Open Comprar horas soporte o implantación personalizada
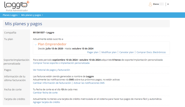Viewport: 185px width, 107px height. [61, 63]
